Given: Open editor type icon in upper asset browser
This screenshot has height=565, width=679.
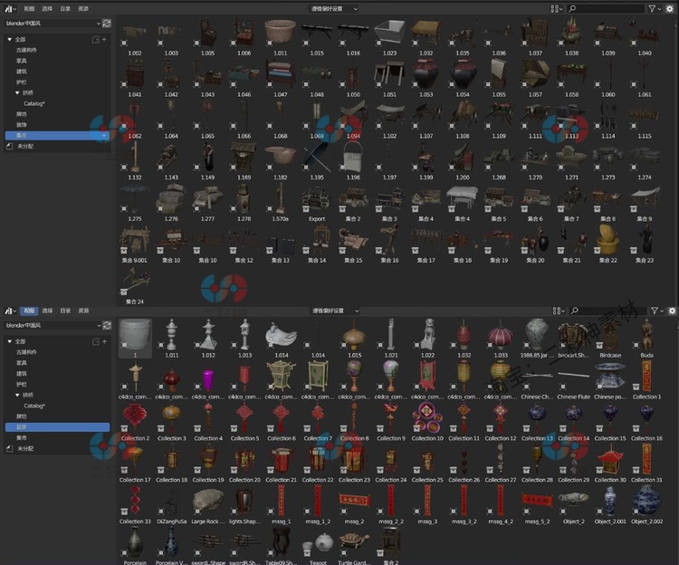Looking at the screenshot, I should point(10,9).
